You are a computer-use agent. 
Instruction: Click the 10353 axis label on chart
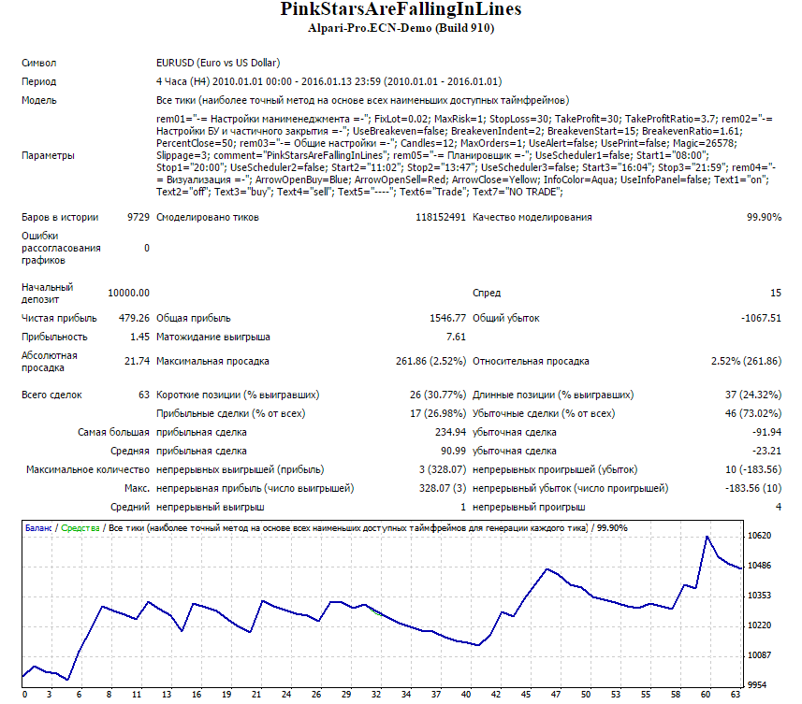coord(760,596)
